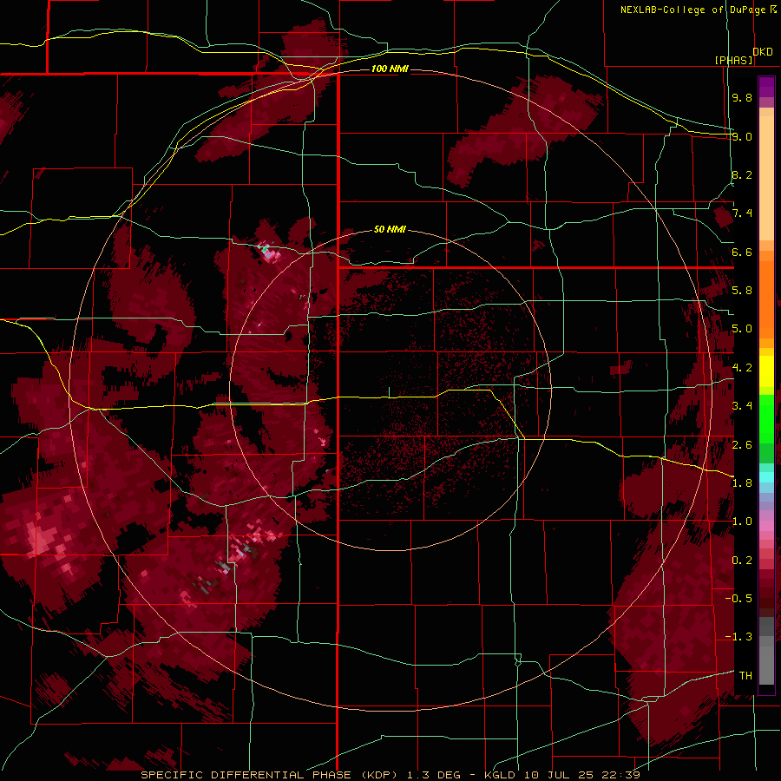Pick the pink band near 1.0 on color bar
781x781 pixels.
click(x=766, y=525)
